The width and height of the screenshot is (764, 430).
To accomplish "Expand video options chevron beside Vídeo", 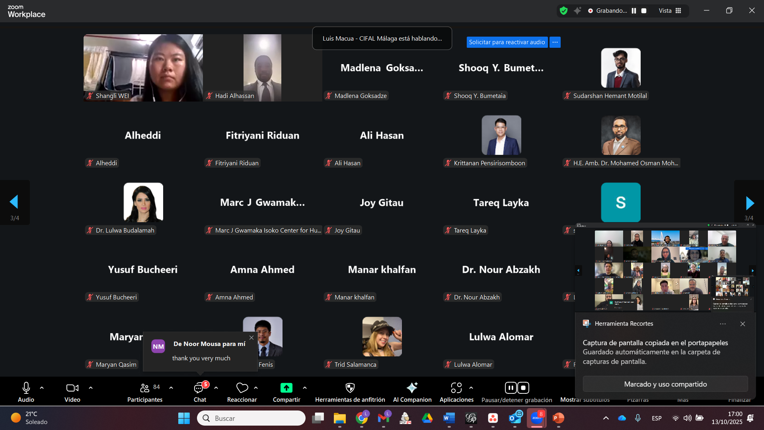I will [x=91, y=387].
